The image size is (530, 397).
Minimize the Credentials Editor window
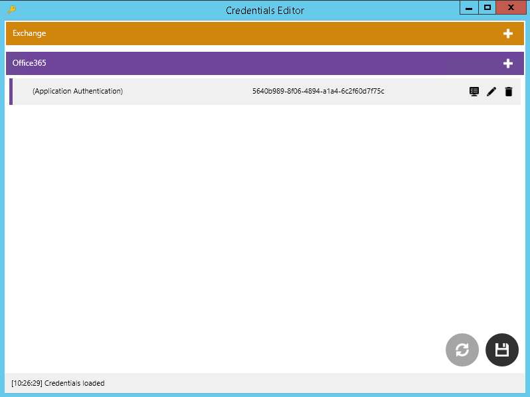click(x=469, y=7)
